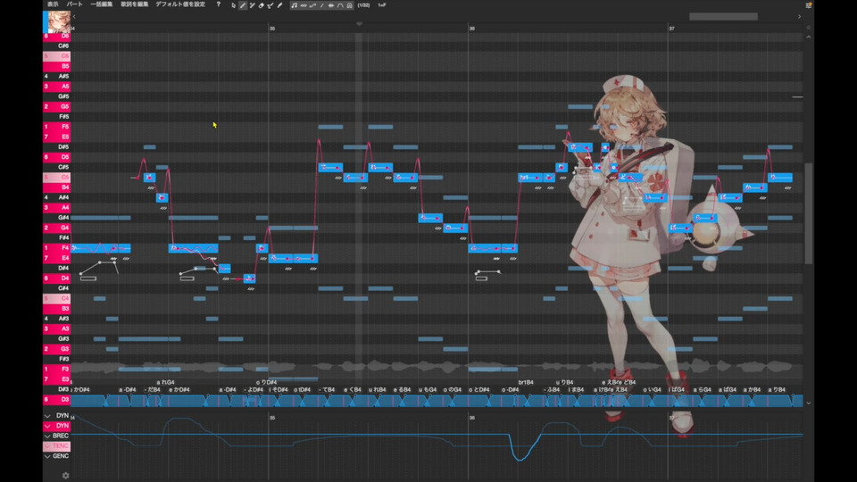Toggle the music note display icon
This screenshot has width=857, height=482.
click(294, 5)
